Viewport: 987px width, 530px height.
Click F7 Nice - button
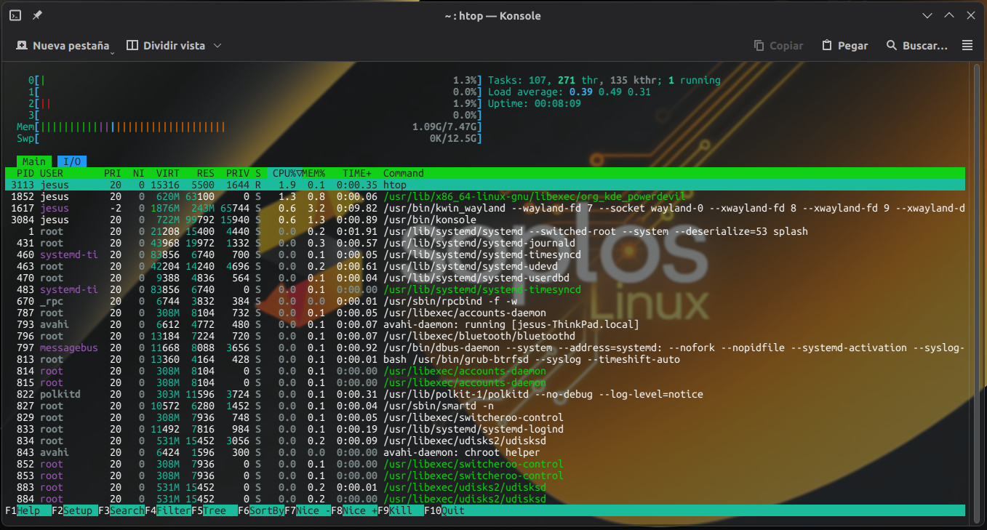[308, 510]
